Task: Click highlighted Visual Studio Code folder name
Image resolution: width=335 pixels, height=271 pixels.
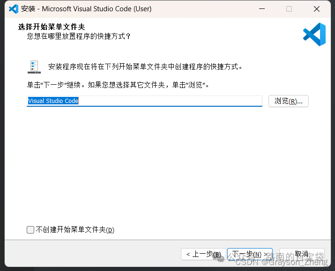Action: pyautogui.click(x=53, y=101)
